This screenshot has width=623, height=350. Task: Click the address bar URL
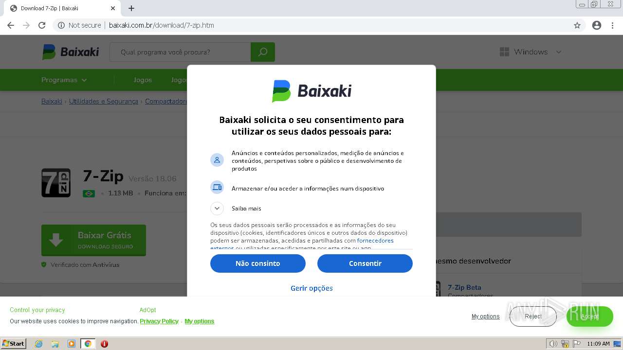point(162,25)
